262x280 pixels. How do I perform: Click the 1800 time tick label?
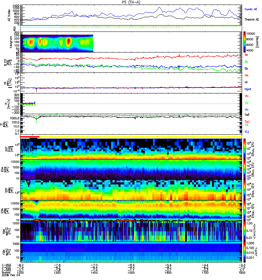tap(242, 273)
